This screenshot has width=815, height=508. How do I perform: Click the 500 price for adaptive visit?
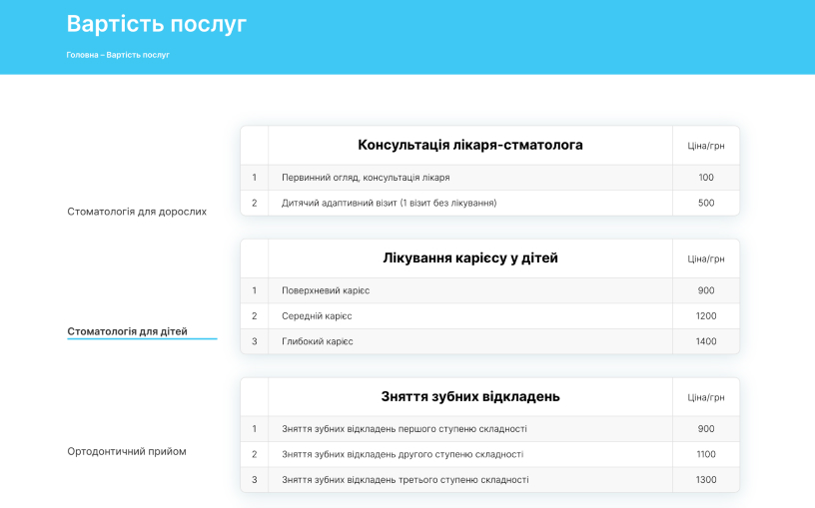pyautogui.click(x=705, y=204)
